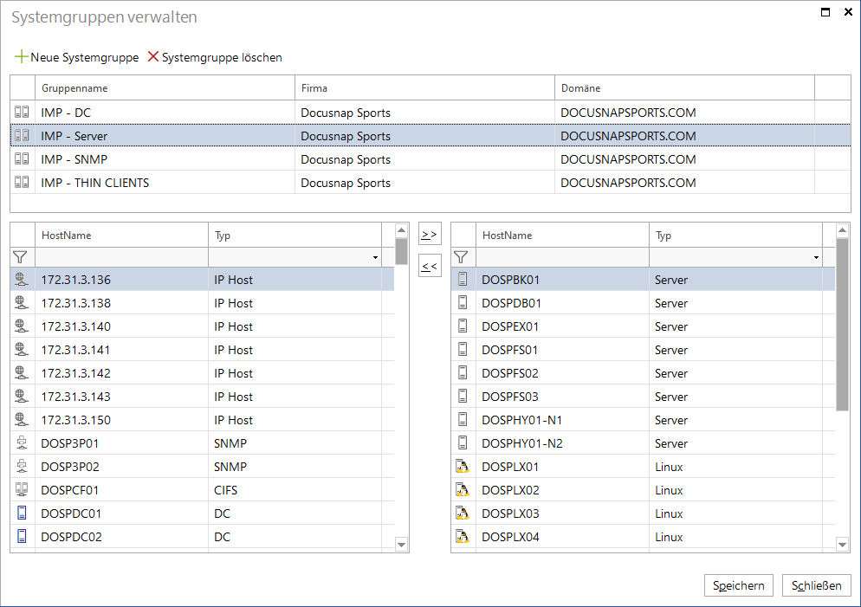This screenshot has width=861, height=607.
Task: Add selected hosts with the >> button
Action: point(430,235)
